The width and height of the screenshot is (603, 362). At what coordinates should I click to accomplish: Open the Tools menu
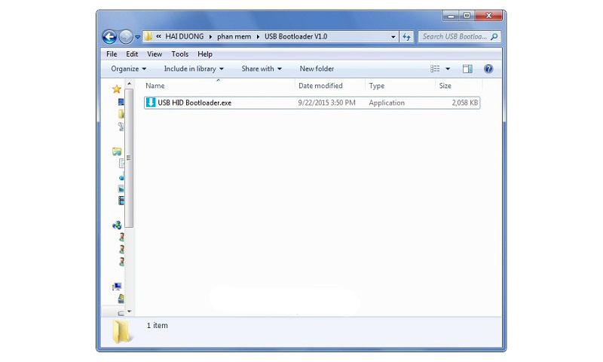(x=179, y=54)
